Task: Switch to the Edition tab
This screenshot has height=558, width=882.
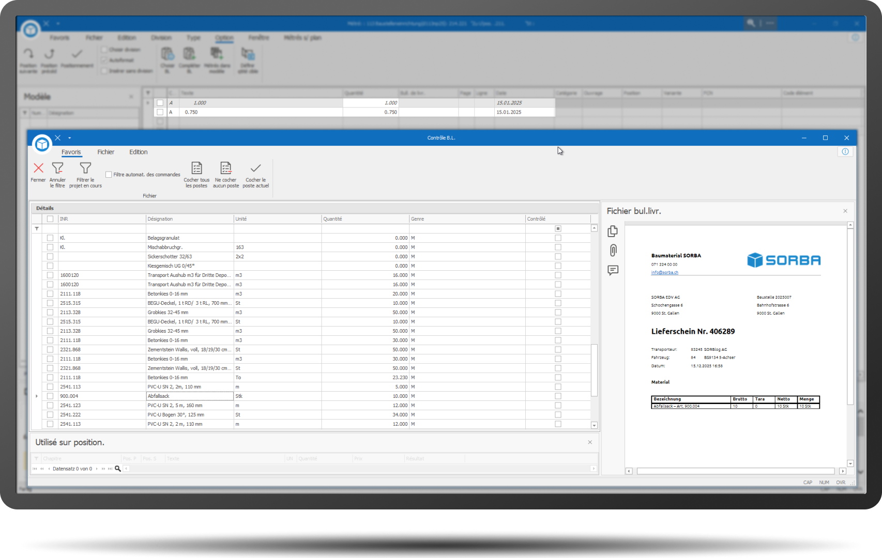Action: 138,152
